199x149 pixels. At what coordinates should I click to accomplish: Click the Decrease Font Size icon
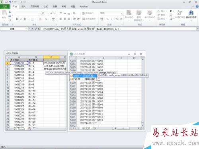[55, 13]
